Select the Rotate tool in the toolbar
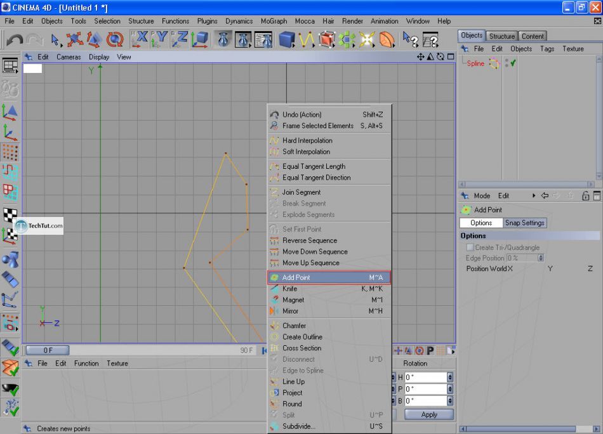The width and height of the screenshot is (603, 434). [x=115, y=39]
